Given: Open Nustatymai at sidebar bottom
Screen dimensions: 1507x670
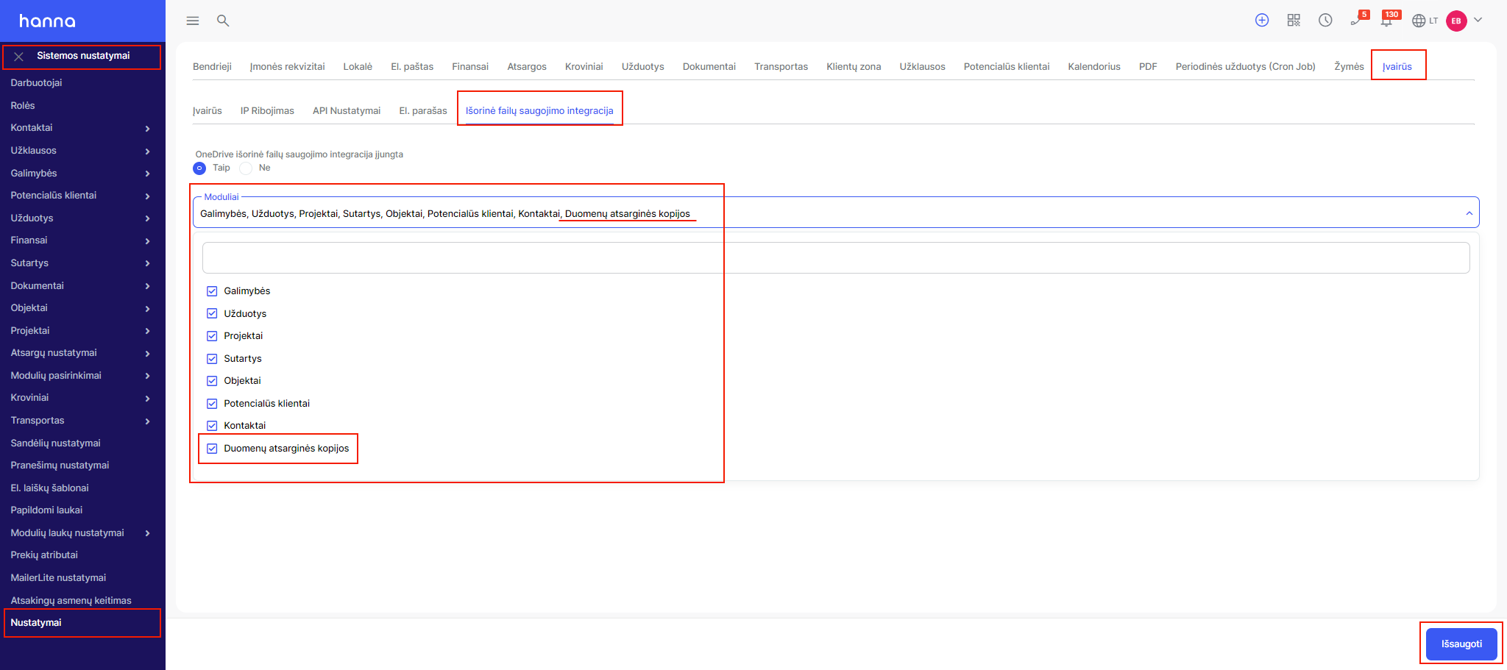Looking at the screenshot, I should [36, 623].
